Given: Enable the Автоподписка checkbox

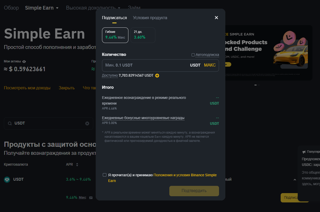Looking at the screenshot, I should coord(193,55).
